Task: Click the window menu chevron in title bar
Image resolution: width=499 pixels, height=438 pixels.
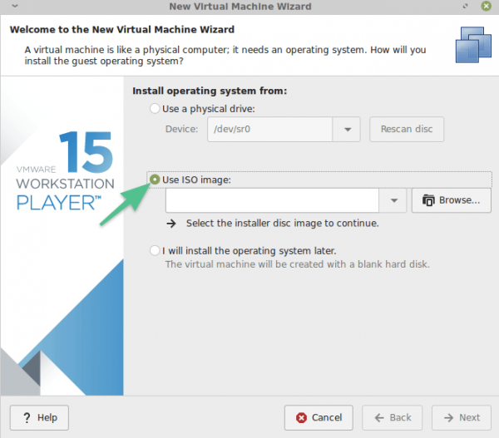Action: click(15, 6)
